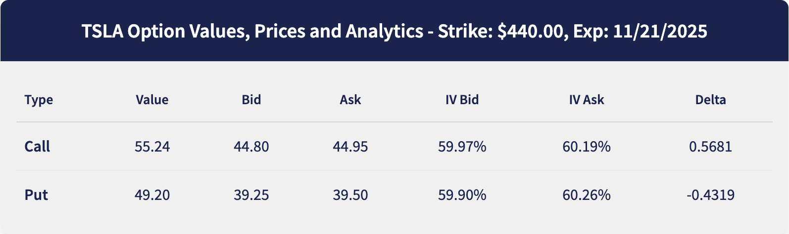Screen dimensions: 789x234
Task: Select the Put delta -0.4319
Action: (710, 195)
